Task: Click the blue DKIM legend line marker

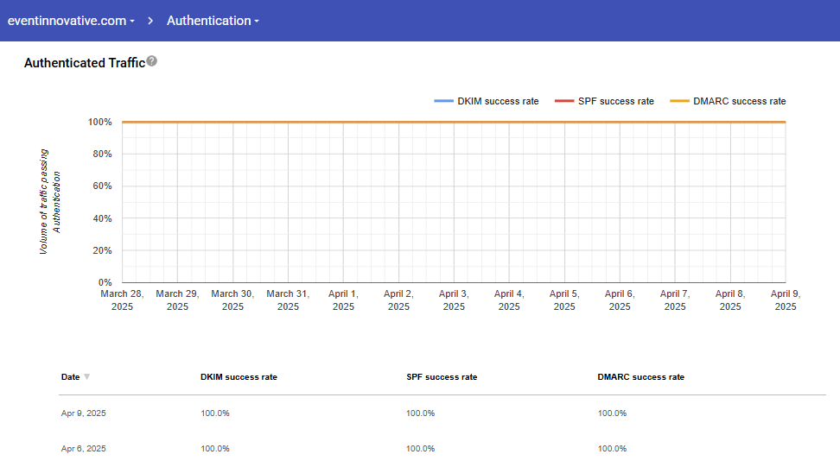Action: click(444, 101)
